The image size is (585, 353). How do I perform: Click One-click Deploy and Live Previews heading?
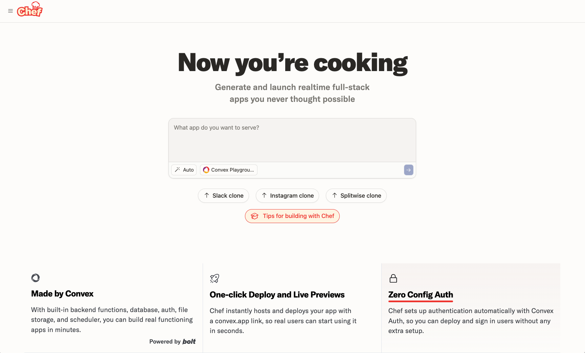(x=277, y=295)
